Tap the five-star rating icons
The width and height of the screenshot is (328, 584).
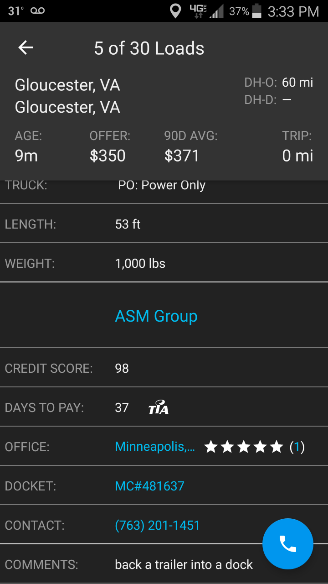tap(244, 447)
